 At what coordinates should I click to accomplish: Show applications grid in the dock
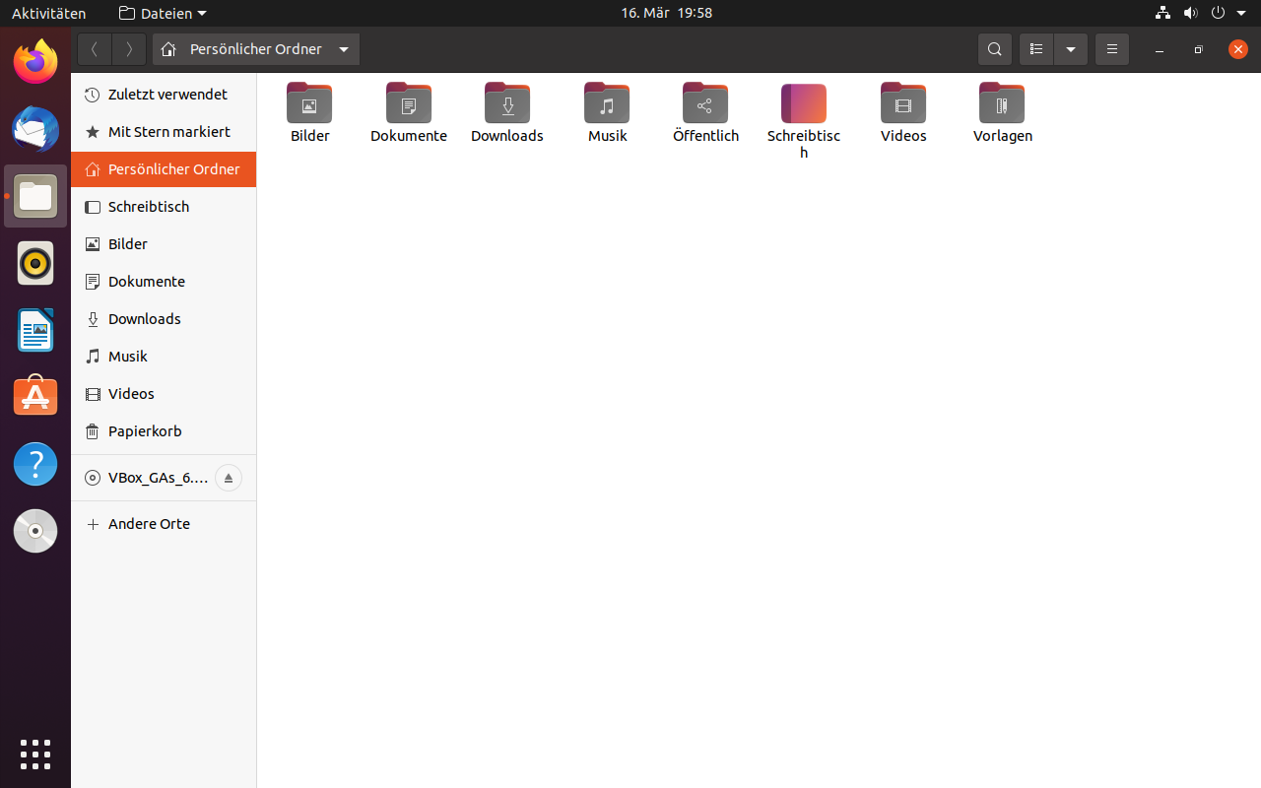(x=35, y=754)
